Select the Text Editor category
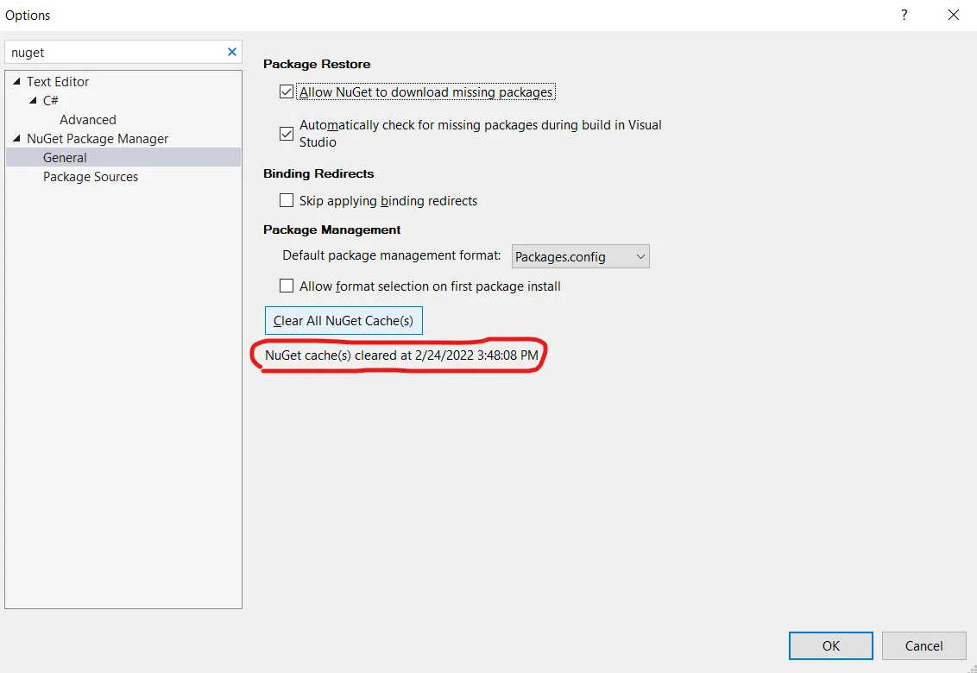Image resolution: width=977 pixels, height=673 pixels. pyautogui.click(x=58, y=82)
